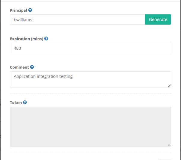Click the Token textarea resize corner
181x160 pixels.
[169, 145]
